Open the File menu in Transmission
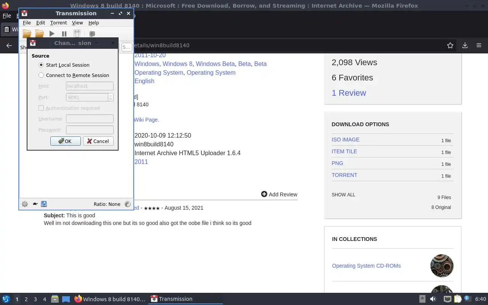The width and height of the screenshot is (488, 305). coord(27,23)
